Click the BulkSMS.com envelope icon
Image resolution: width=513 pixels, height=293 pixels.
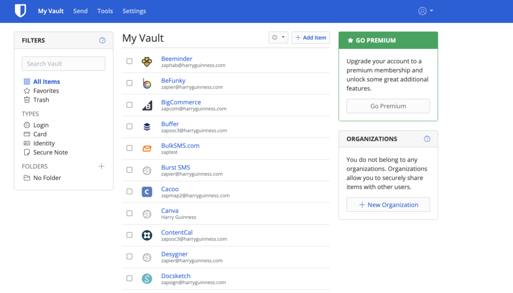click(147, 148)
